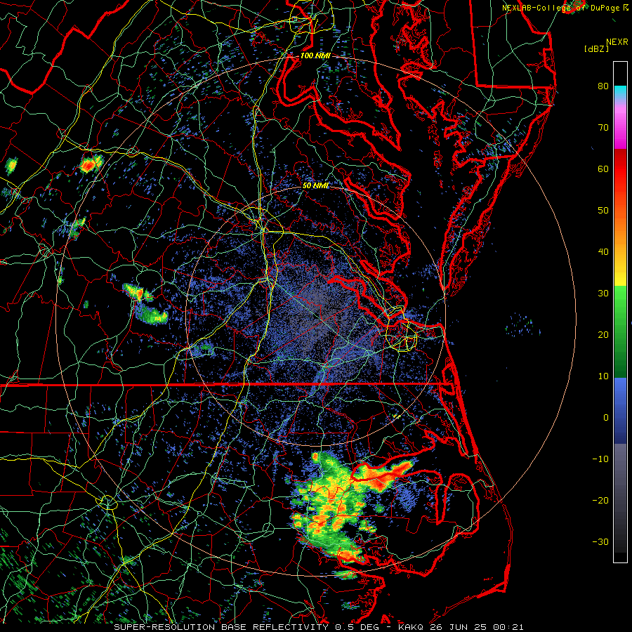The image size is (632, 632).
Task: Click the 0 value on the dBZ scale
Action: (606, 418)
